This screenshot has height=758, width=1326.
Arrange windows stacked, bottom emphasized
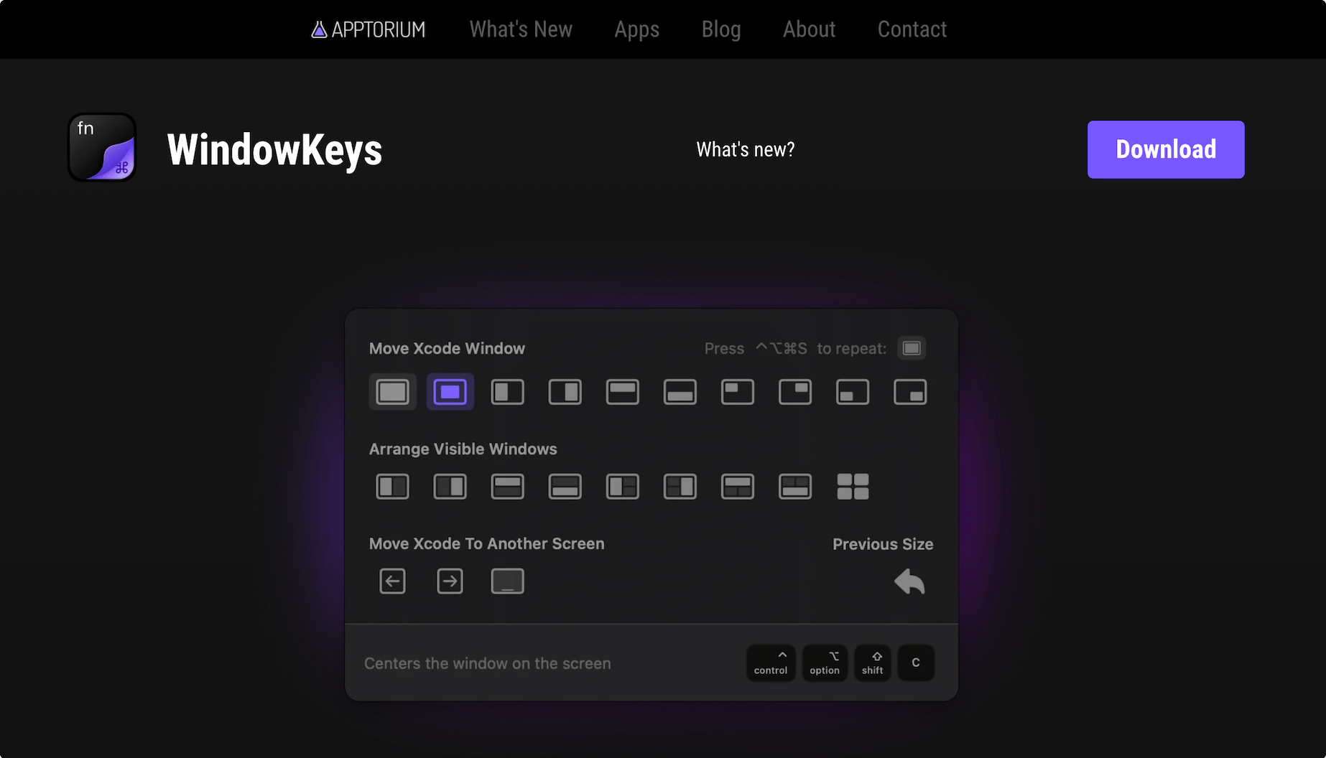coord(565,487)
